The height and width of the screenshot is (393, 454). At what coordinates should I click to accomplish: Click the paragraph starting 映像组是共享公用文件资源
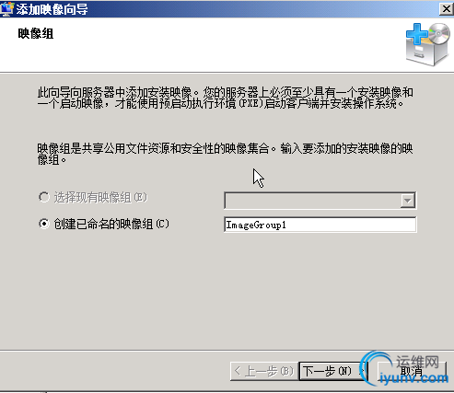[x=225, y=154]
